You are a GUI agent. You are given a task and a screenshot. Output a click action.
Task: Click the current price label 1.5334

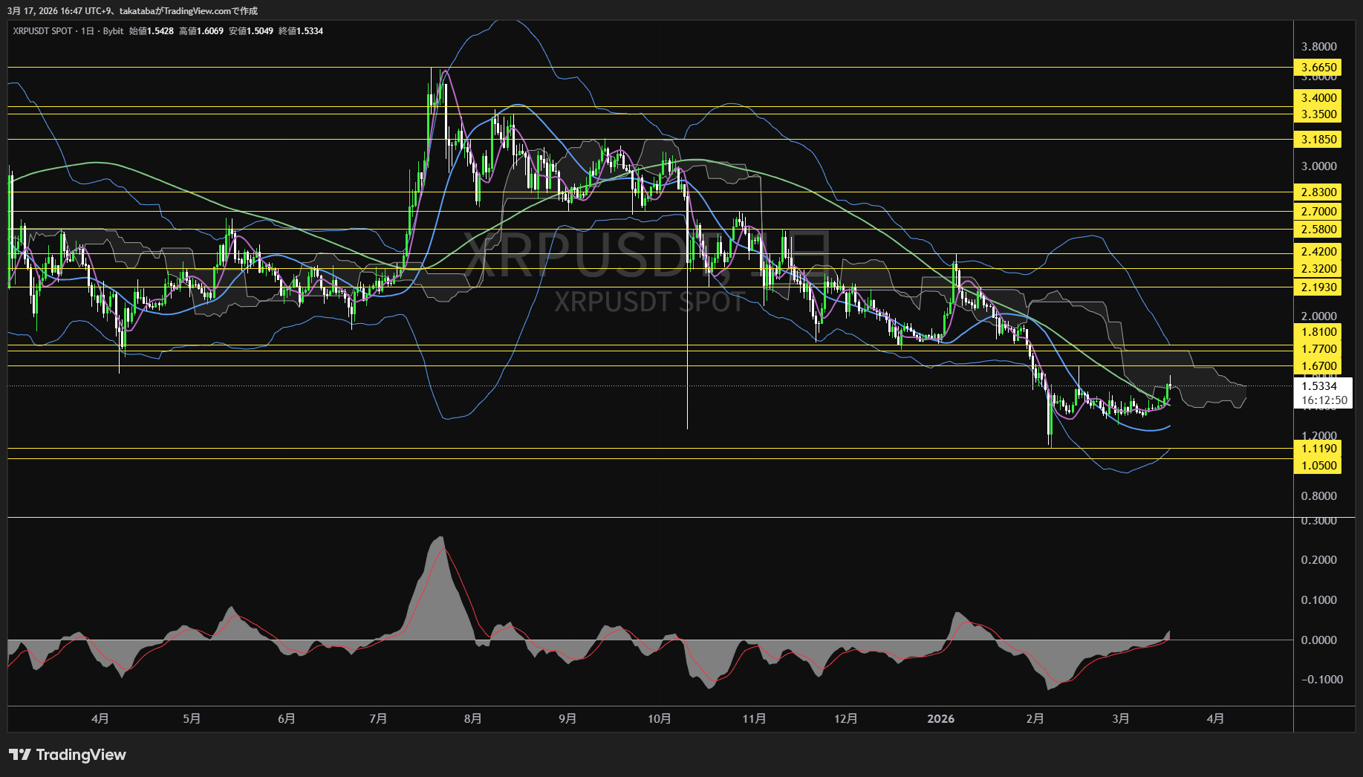coord(1319,386)
